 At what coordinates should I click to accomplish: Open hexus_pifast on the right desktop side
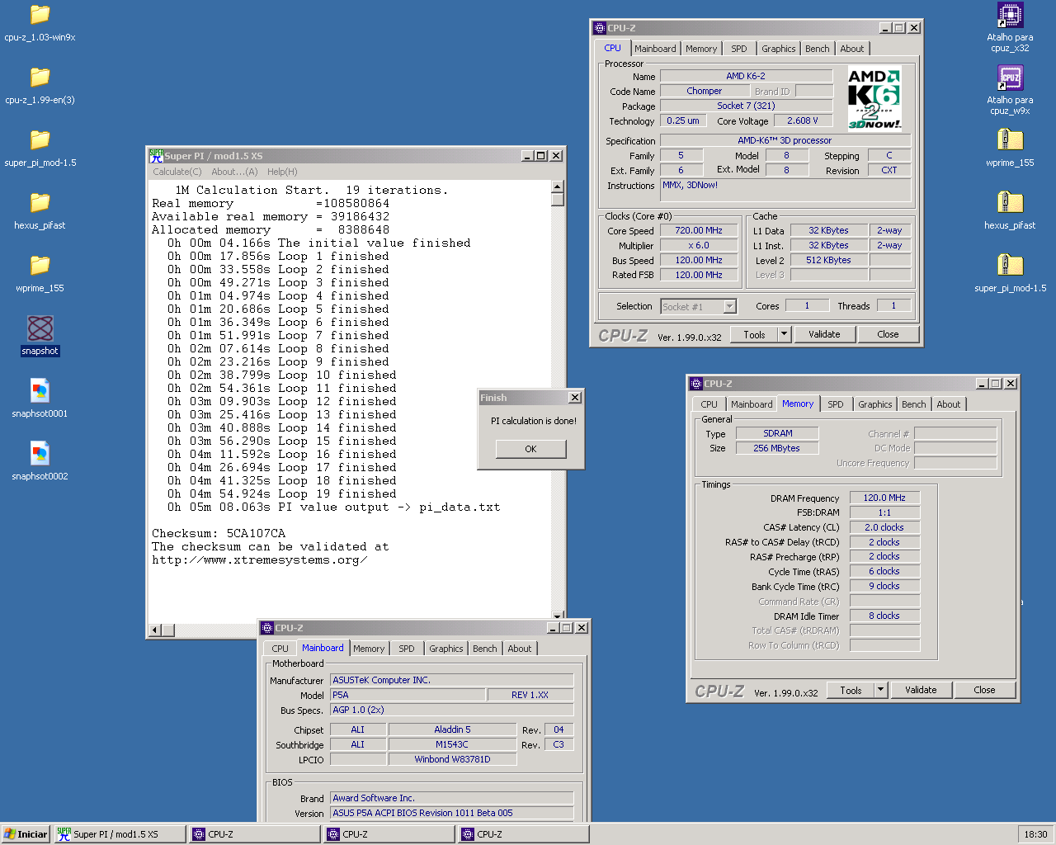(1010, 206)
